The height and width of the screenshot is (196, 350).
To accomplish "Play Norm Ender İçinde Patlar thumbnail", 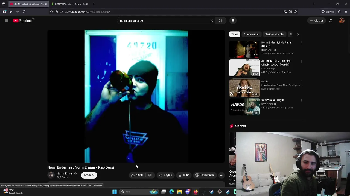I will [x=244, y=49].
